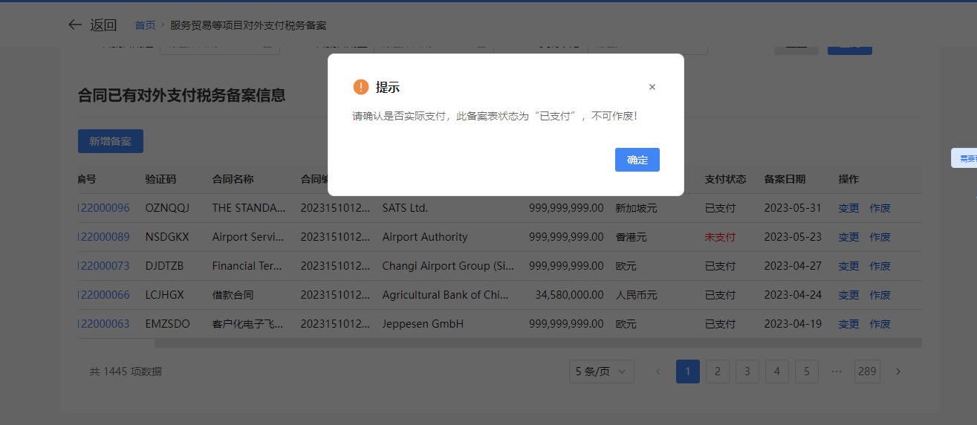
Task: Click the back arrow 返回 icon
Action: click(x=75, y=25)
